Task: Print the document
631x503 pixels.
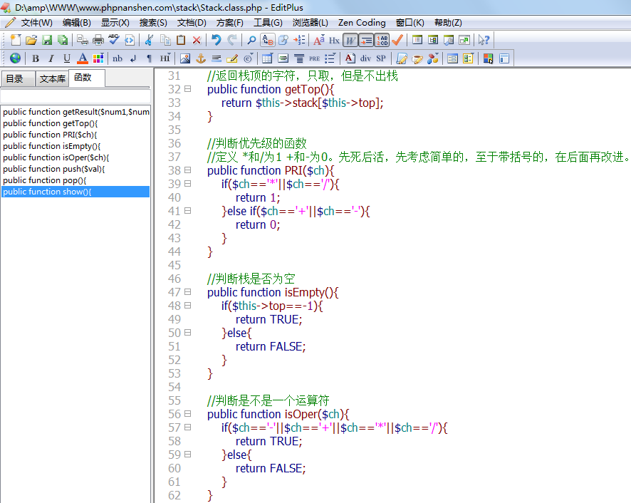Action: [98, 40]
